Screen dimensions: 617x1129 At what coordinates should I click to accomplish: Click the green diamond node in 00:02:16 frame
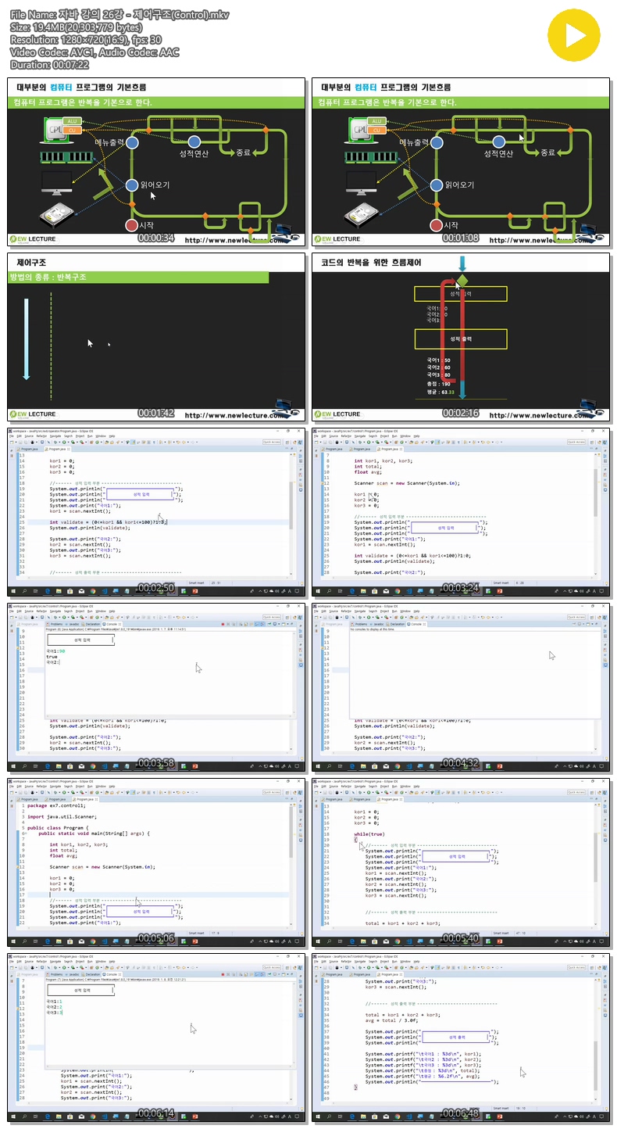click(x=462, y=280)
